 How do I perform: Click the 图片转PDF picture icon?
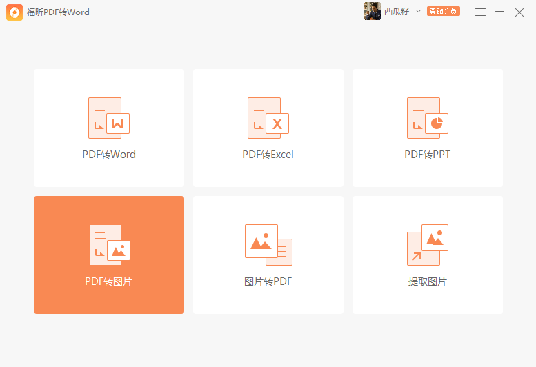[x=268, y=245]
